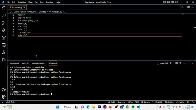The width and height of the screenshot is (196, 110).
Task: Open the Manage gear icon
Action: [x=4, y=97]
